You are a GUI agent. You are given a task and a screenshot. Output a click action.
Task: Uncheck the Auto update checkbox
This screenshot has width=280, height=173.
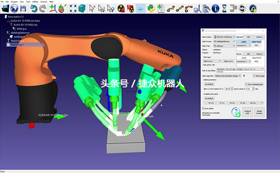pyautogui.click(x=204, y=108)
